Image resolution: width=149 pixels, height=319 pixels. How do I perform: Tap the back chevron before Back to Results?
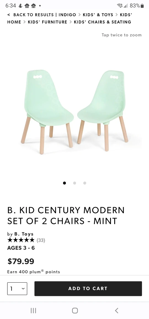[9, 15]
